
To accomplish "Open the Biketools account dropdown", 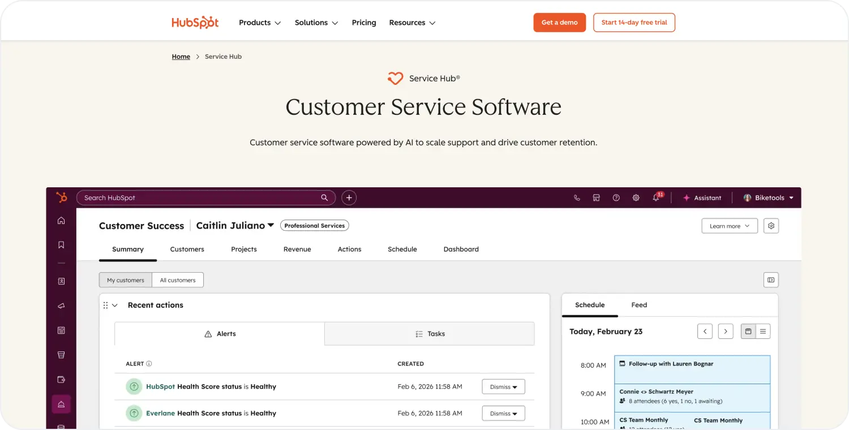I will pos(768,197).
